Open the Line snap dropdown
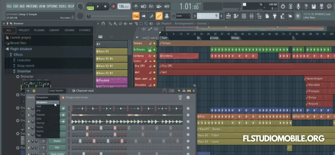335x155 pixels. tap(183, 16)
